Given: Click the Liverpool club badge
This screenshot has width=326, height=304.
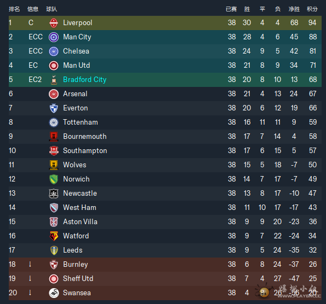Looking at the screenshot, I should coord(54,23).
